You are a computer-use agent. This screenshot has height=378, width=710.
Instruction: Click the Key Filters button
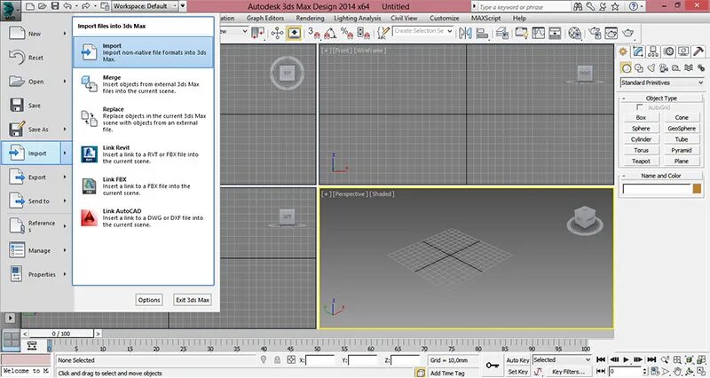568,372
